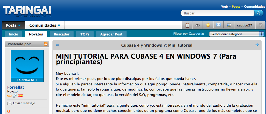Click the post title Cubase 4 y Windows 7
Image resolution: width=266 pixels, height=114 pixels.
(157, 45)
